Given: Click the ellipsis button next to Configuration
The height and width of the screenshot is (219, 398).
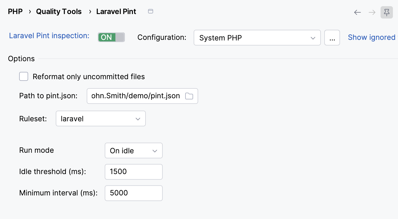Looking at the screenshot, I should (x=332, y=38).
